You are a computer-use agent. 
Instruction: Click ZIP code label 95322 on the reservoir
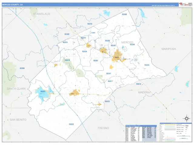coord(43,91)
